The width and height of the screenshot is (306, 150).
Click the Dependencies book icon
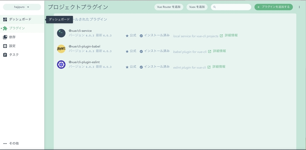coord(5,37)
